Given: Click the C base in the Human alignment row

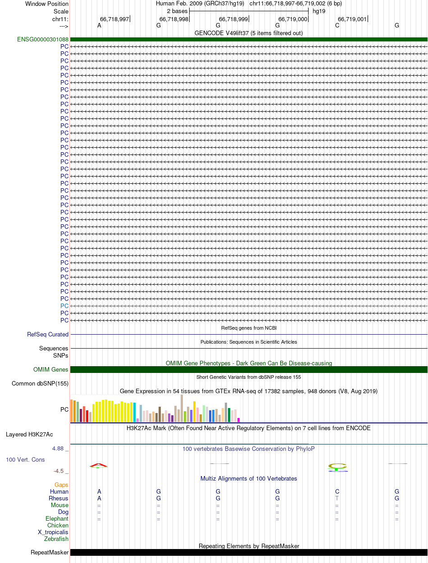Looking at the screenshot, I should pyautogui.click(x=337, y=491).
